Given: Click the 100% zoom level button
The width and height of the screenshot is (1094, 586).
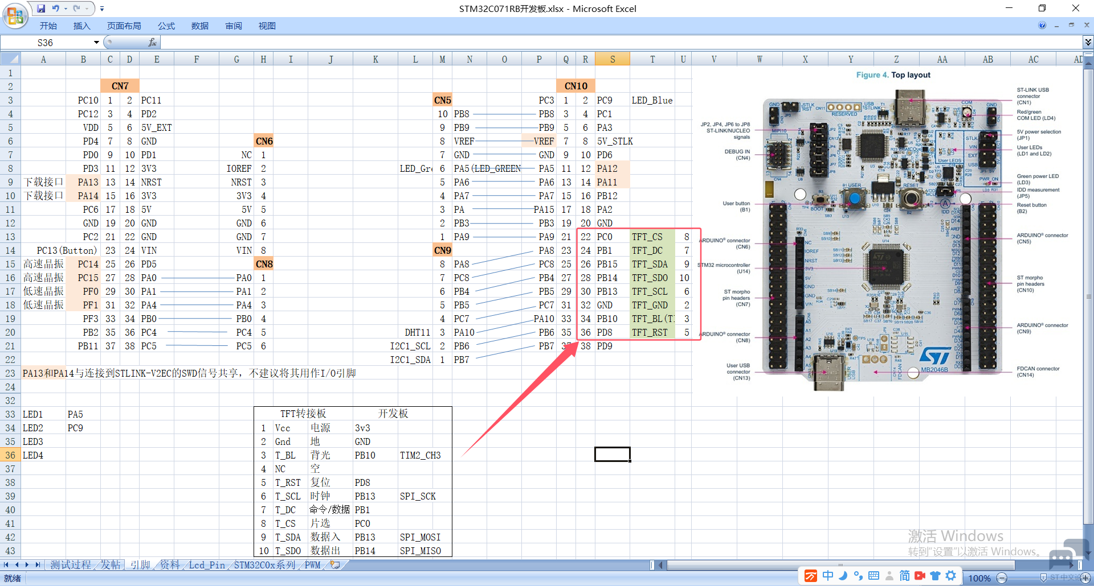Looking at the screenshot, I should point(979,578).
